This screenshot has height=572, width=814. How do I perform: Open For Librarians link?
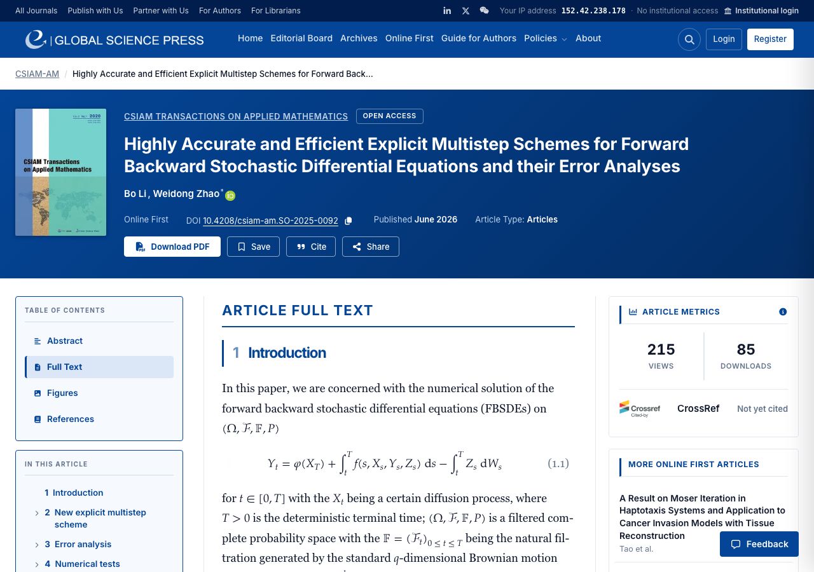tap(276, 11)
